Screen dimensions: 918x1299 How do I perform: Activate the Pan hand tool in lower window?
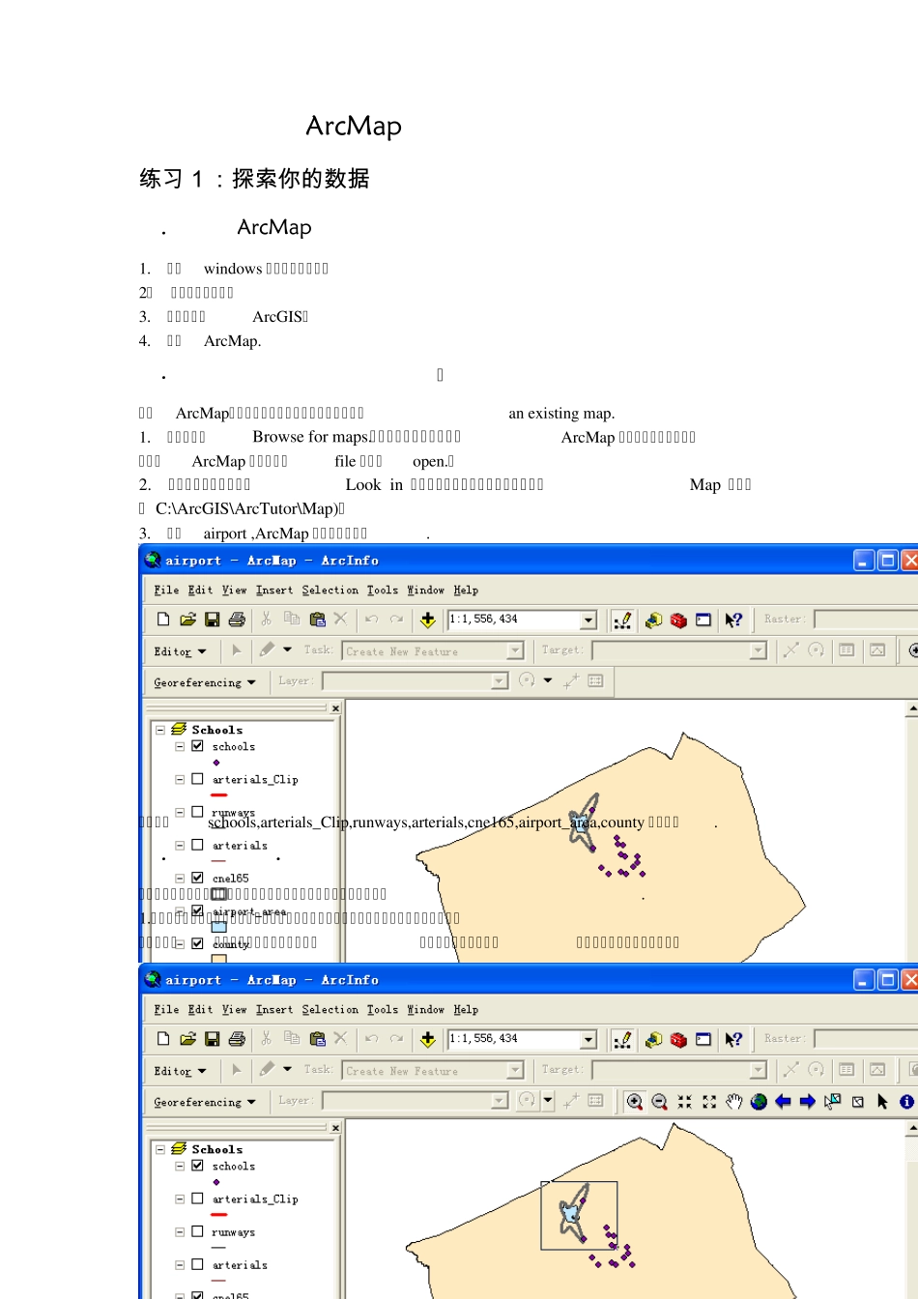(x=734, y=1102)
